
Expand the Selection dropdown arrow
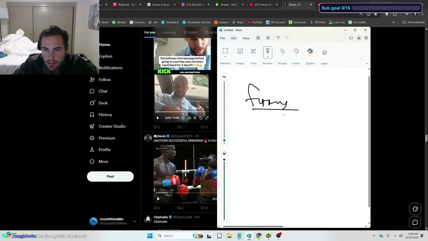coord(225,57)
